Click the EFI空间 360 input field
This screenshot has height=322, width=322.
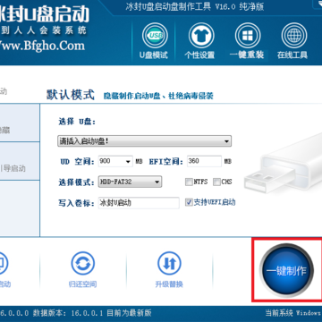pos(204,161)
